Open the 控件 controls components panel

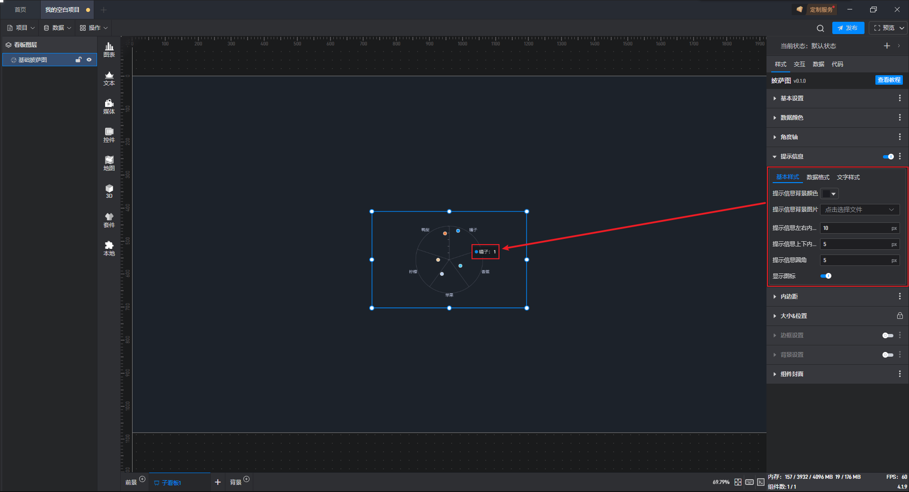coord(109,135)
